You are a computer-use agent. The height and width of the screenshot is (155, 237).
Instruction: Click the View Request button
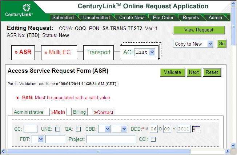coord(199,30)
